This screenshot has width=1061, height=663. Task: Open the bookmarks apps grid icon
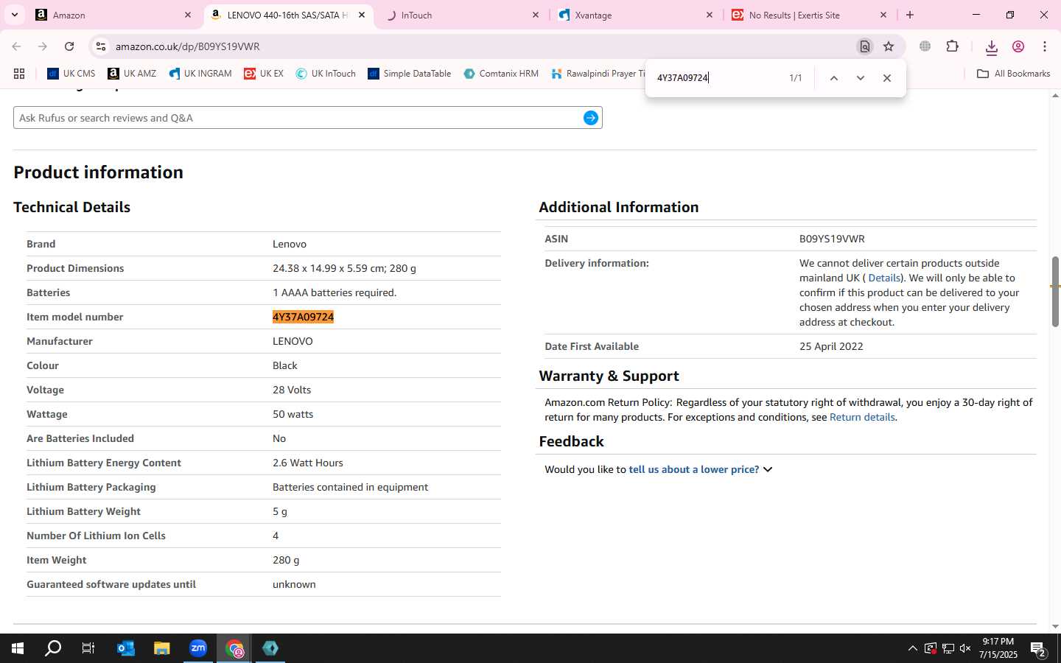[x=19, y=74]
